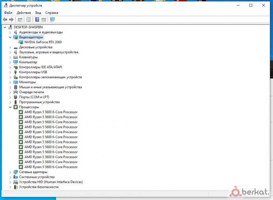Expand the Клавиатуры category
Viewport: 273px width, 200px height.
[10, 57]
